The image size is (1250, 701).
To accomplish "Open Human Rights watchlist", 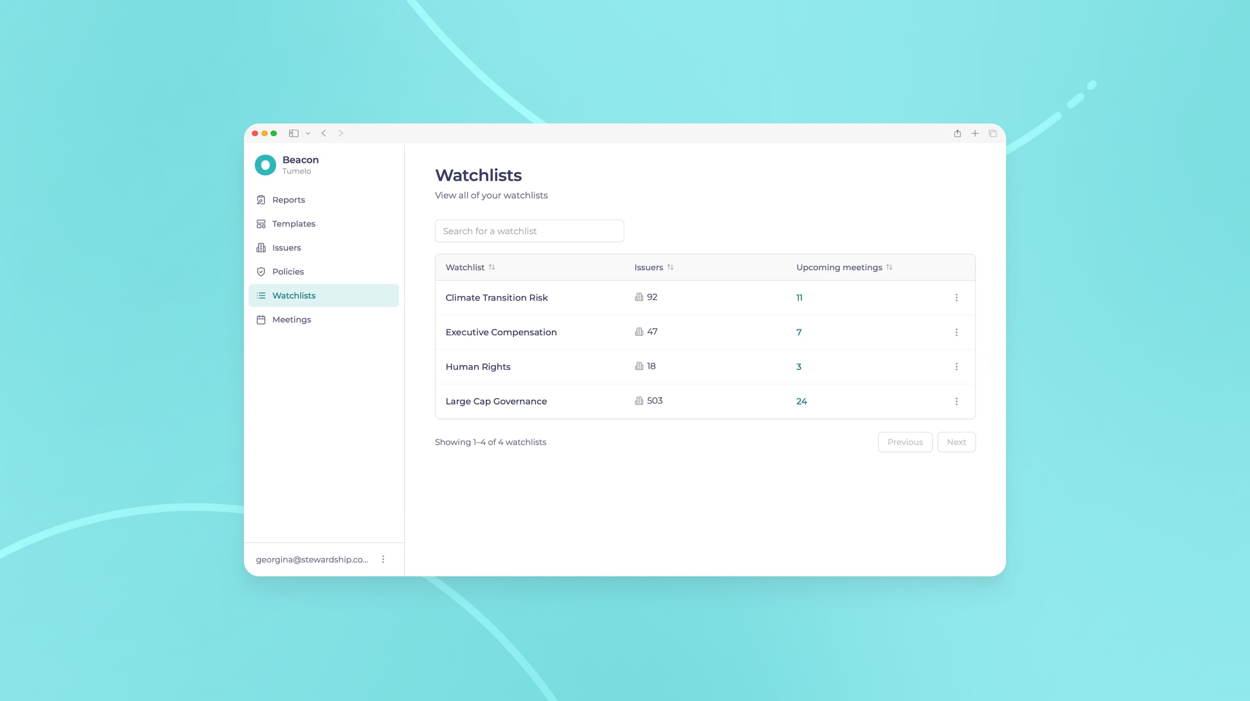I will [478, 367].
